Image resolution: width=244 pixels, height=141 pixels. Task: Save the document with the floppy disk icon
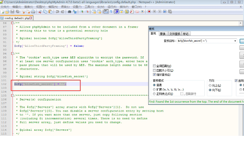click(x=13, y=12)
